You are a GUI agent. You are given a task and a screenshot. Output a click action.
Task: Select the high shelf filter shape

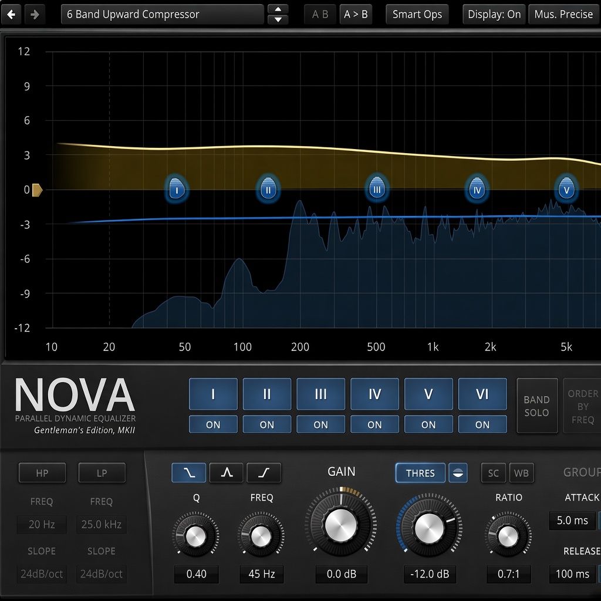coord(264,472)
